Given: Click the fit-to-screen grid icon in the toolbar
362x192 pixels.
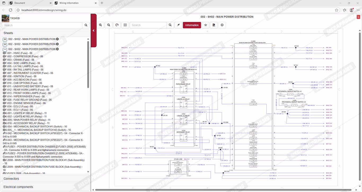Looking at the screenshot, I should 125,25.
